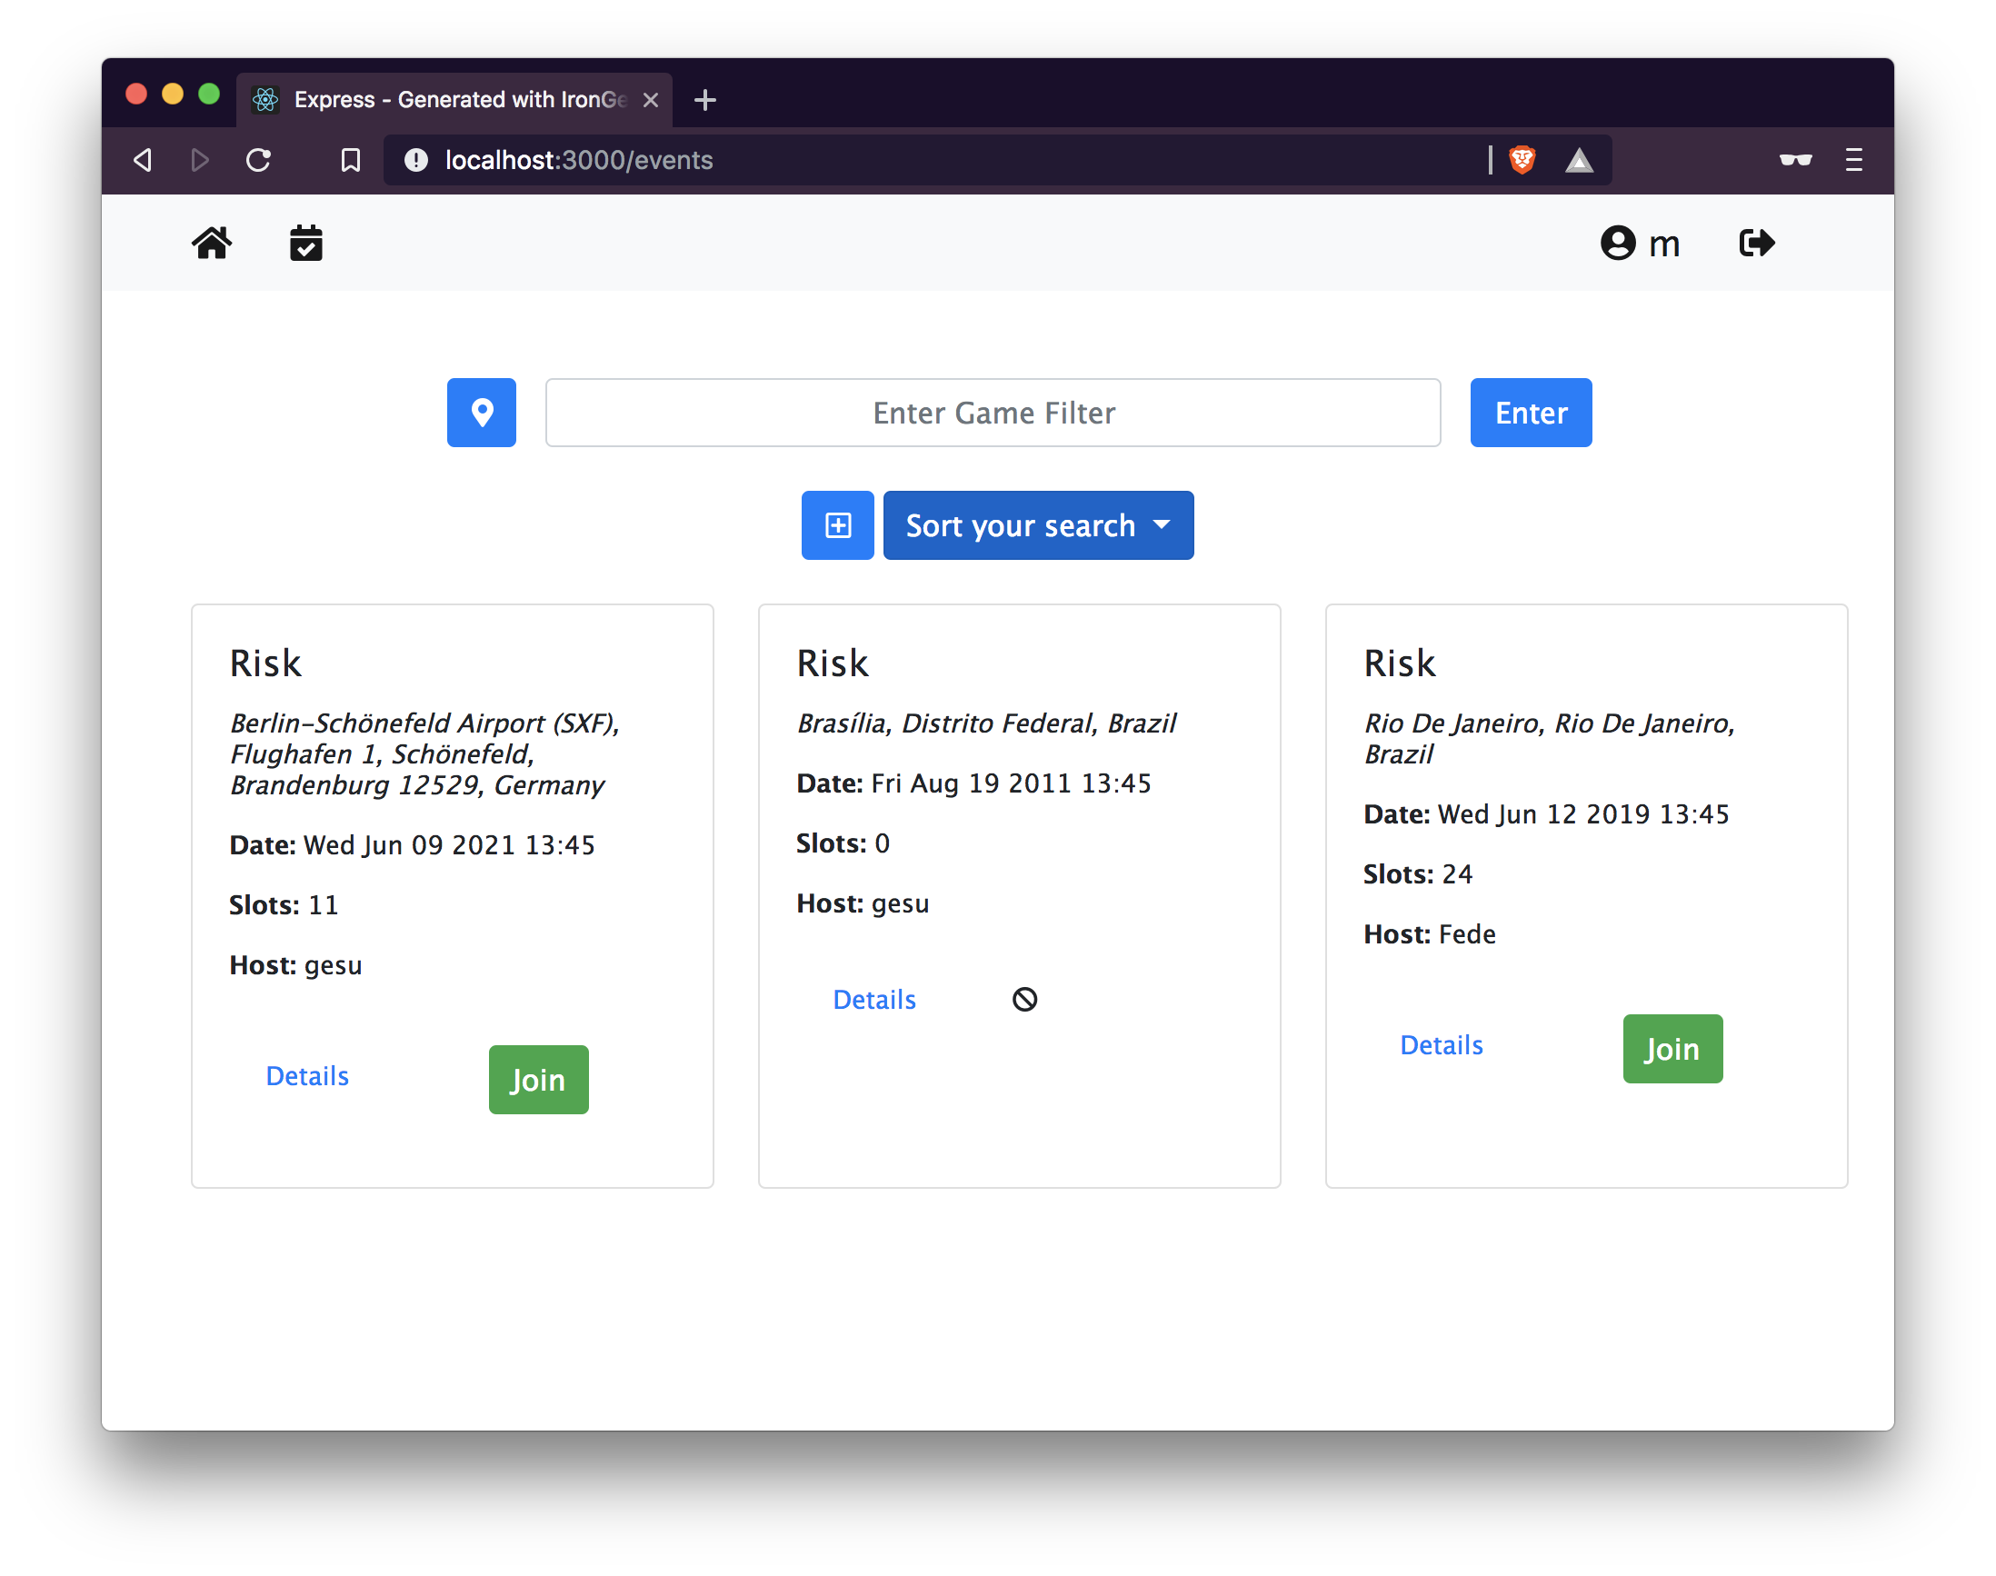Click the blocked icon on Brasília card
The image size is (1996, 1576).
coord(1025,1001)
